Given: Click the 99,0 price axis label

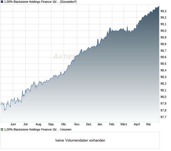Looking at the screenshot, I should point(163,31).
